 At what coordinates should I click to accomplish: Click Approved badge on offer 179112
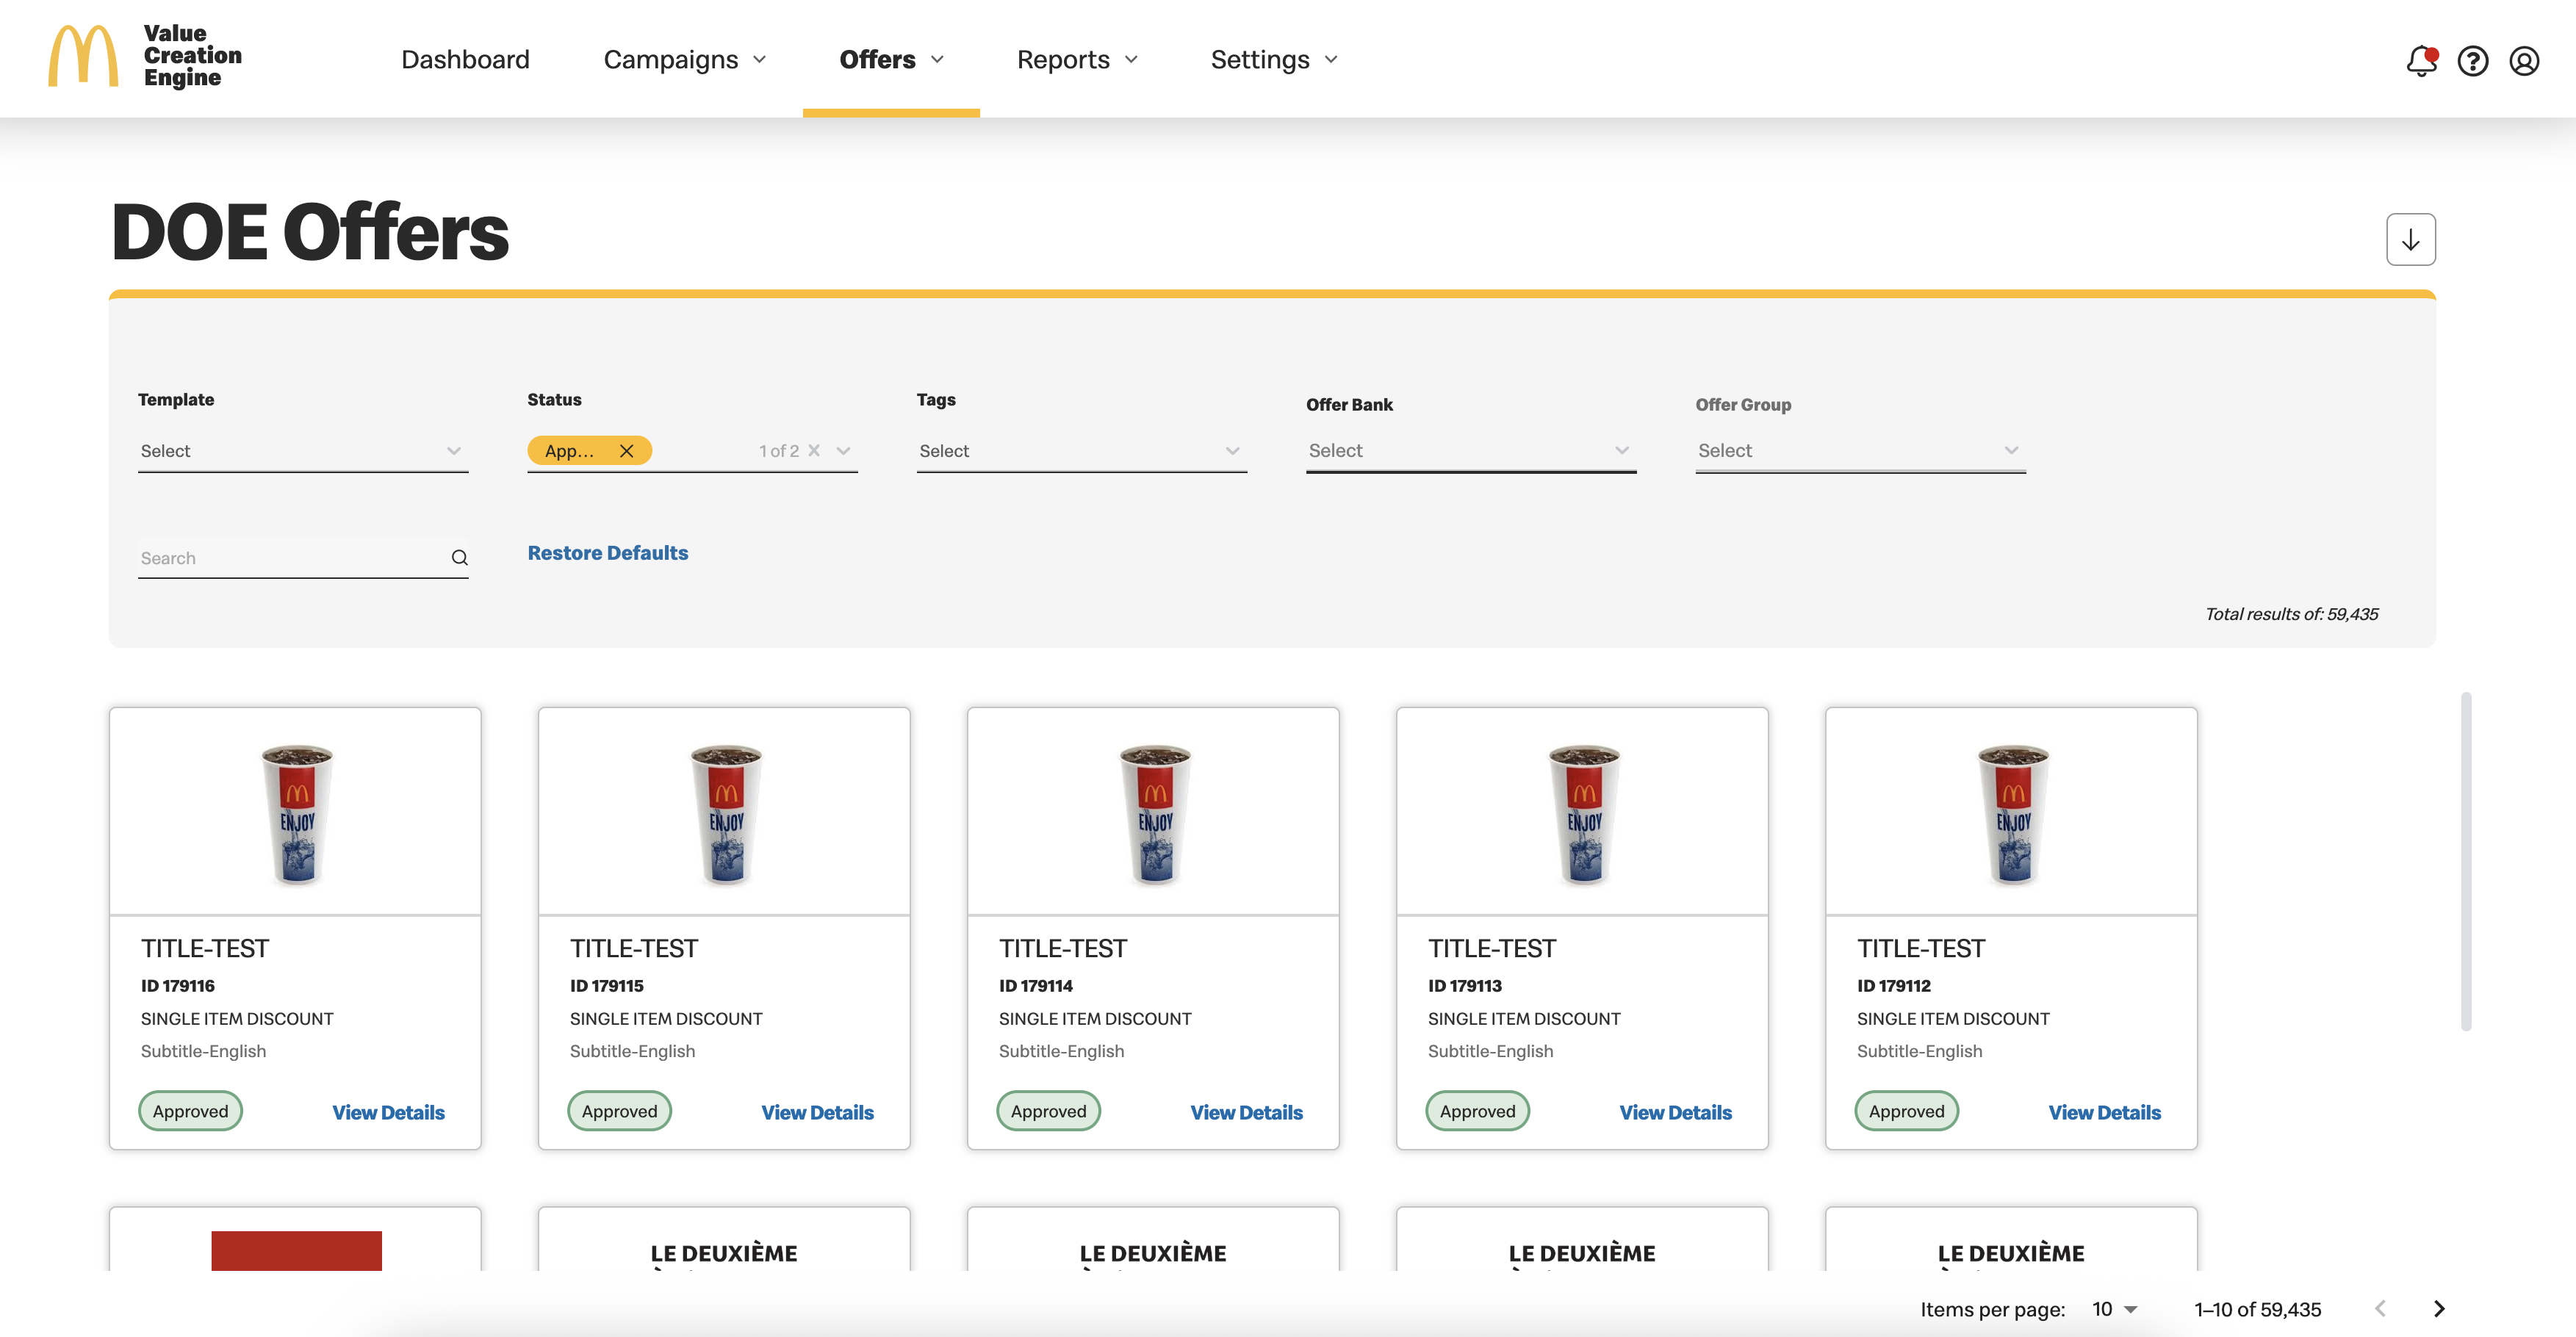tap(1906, 1111)
